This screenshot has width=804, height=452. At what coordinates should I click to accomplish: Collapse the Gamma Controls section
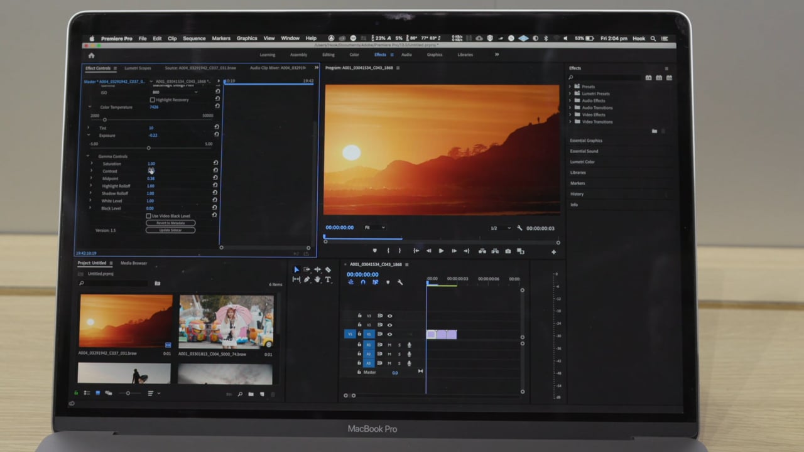(89, 156)
